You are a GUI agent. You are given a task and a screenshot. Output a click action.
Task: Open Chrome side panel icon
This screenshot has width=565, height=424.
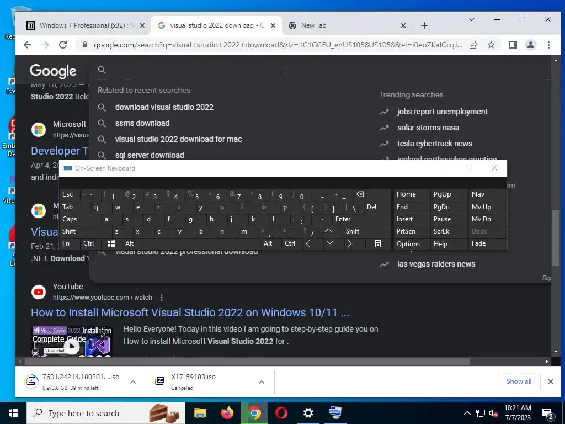click(x=513, y=45)
